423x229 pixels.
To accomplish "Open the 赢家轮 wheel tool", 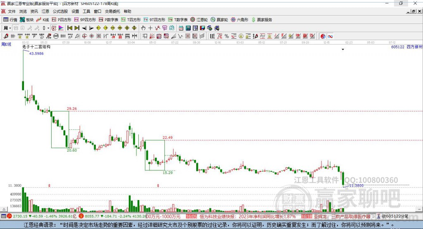I will pyautogui.click(x=219, y=20).
